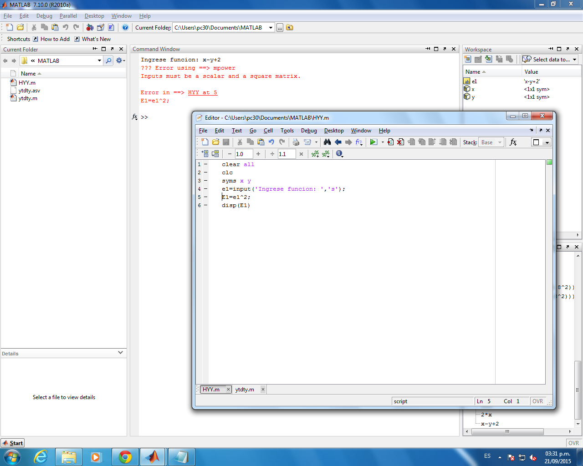The image size is (583, 466).
Task: Click breakpoint dash on line 5
Action: [x=205, y=197]
